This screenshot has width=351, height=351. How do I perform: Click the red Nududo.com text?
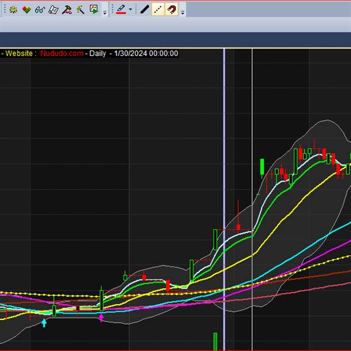[x=62, y=53]
